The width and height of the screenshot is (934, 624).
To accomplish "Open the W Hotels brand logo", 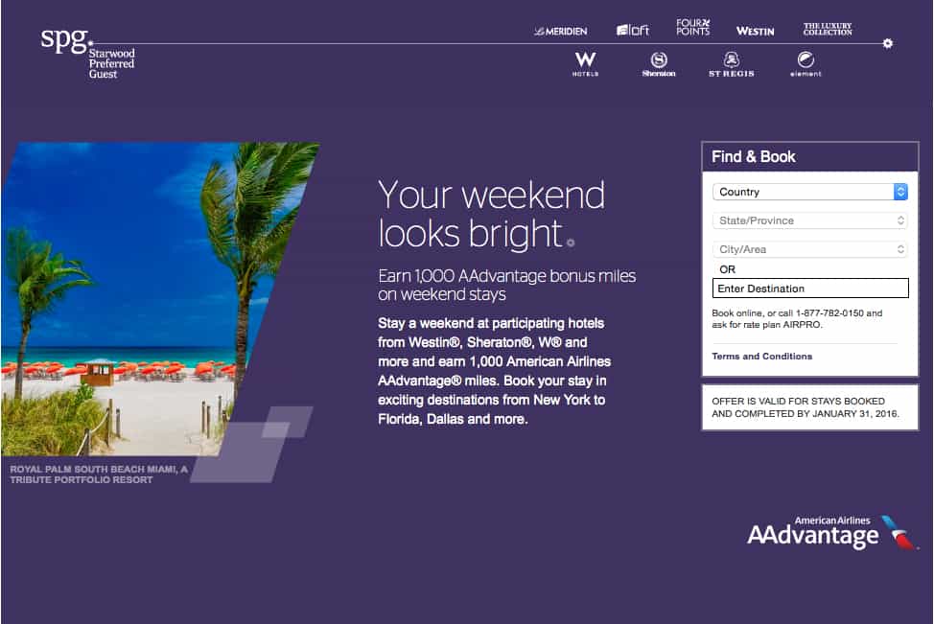I will point(585,64).
